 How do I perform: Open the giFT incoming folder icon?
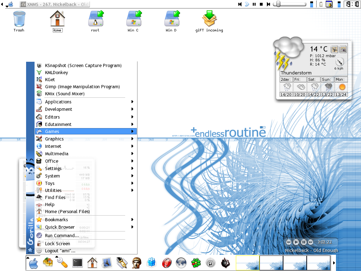pyautogui.click(x=209, y=21)
